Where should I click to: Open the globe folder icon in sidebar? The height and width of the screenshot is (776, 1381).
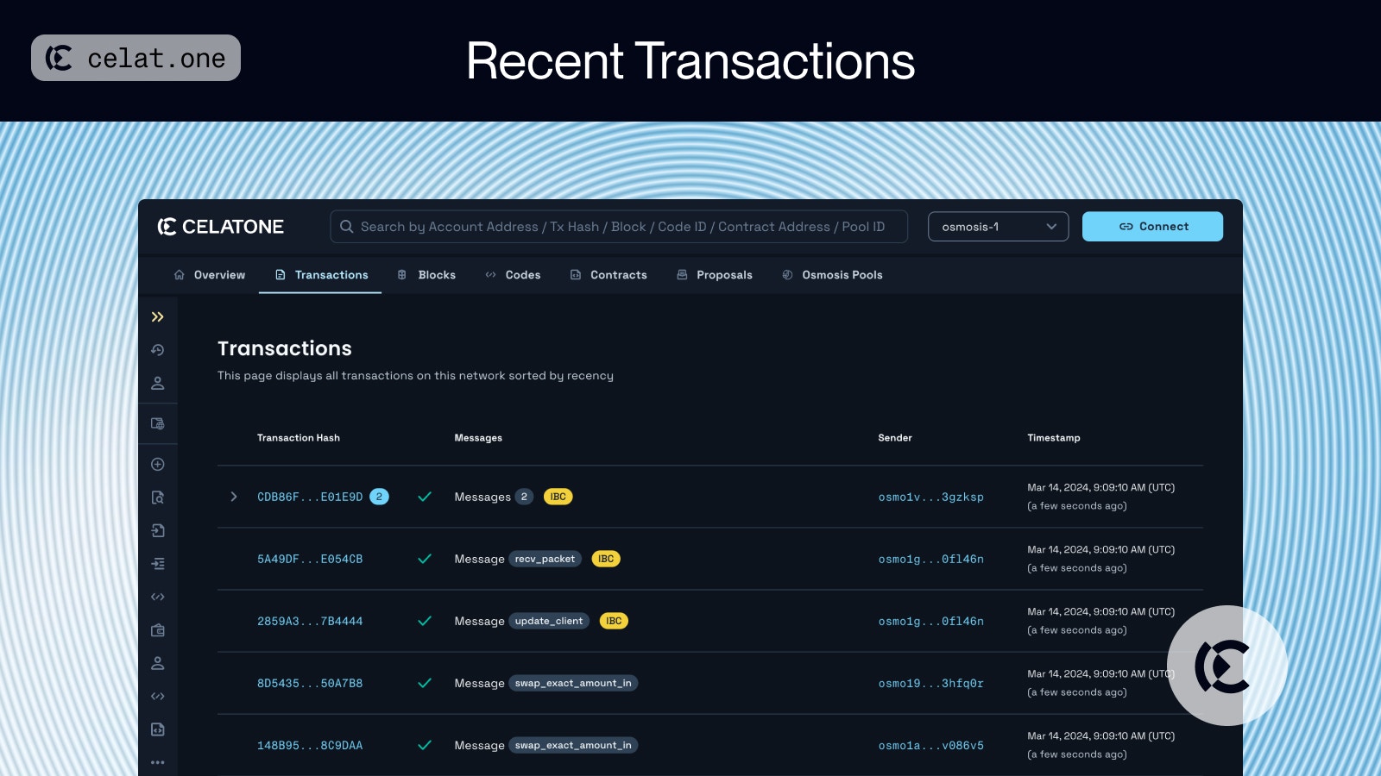[x=157, y=423]
